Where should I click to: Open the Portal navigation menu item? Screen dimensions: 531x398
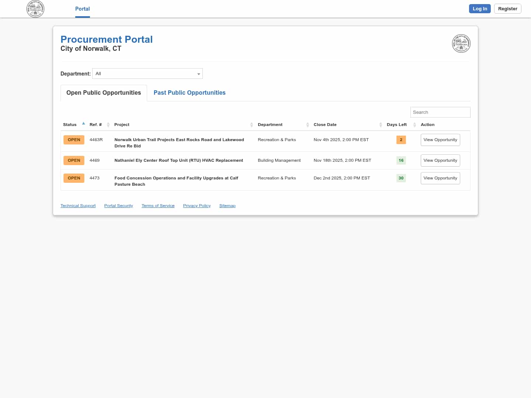coord(82,9)
